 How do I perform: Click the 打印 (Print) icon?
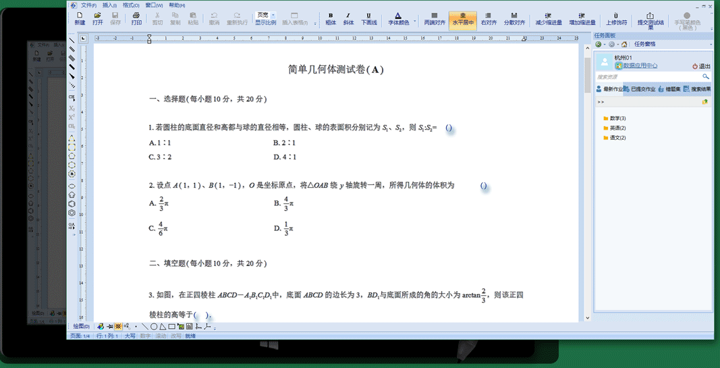coord(136,18)
